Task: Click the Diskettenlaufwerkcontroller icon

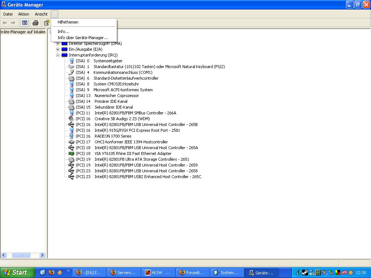Action: coord(71,78)
